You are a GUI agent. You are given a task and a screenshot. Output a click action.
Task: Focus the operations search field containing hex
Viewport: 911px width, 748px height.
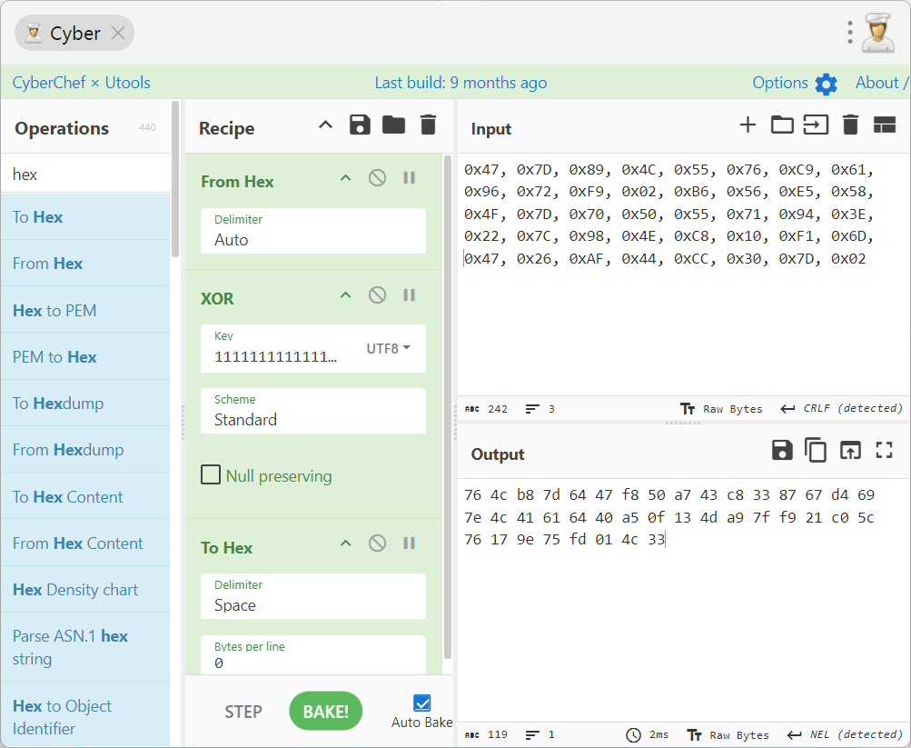pyautogui.click(x=85, y=175)
